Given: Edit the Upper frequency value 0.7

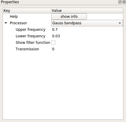Looking at the screenshot, I should click(55, 30).
